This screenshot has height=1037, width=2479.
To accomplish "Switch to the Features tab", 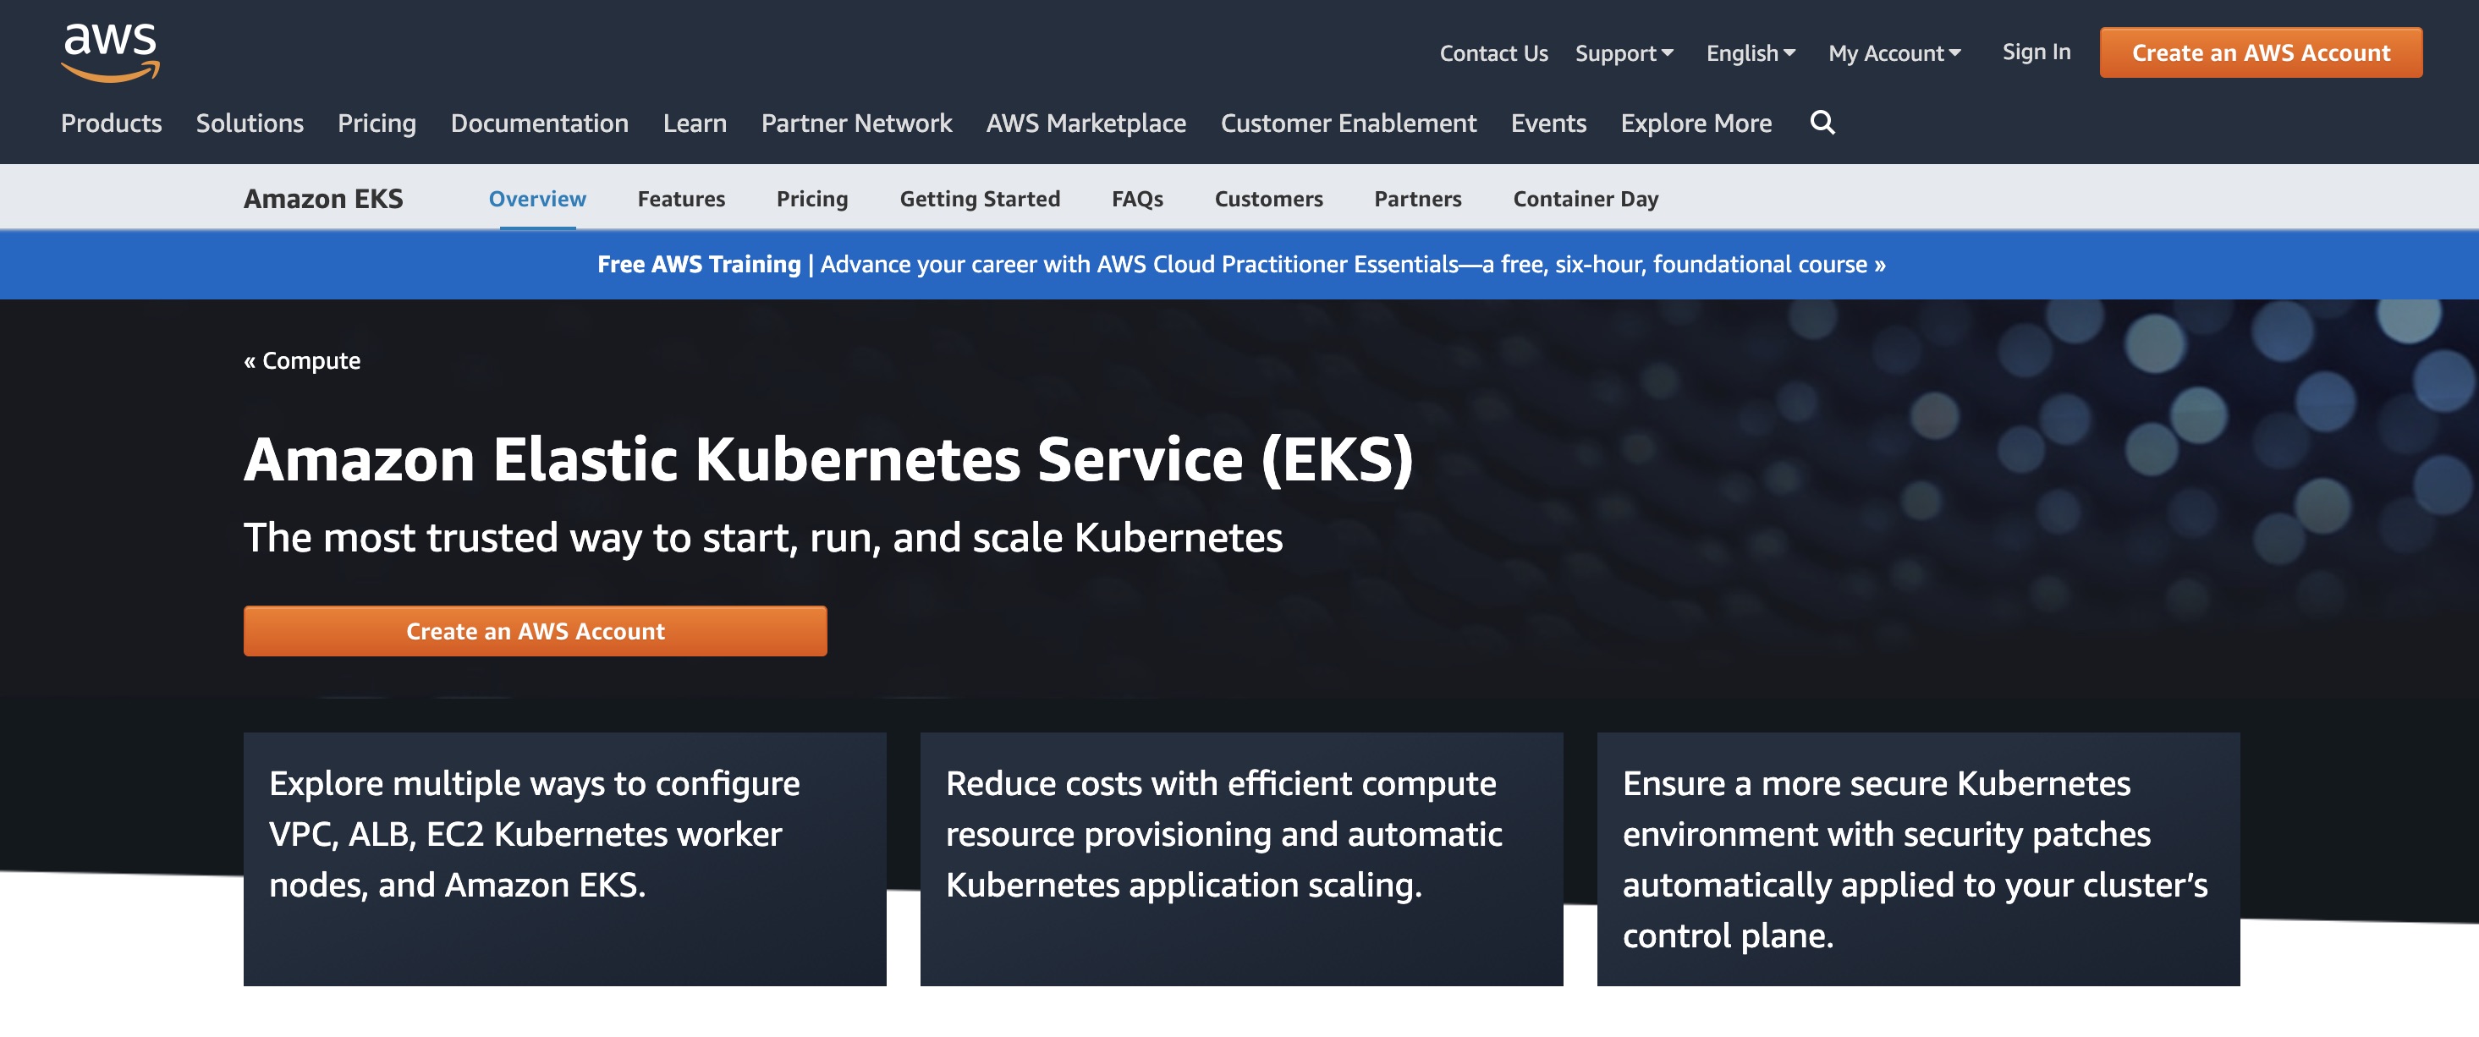I will [x=681, y=198].
